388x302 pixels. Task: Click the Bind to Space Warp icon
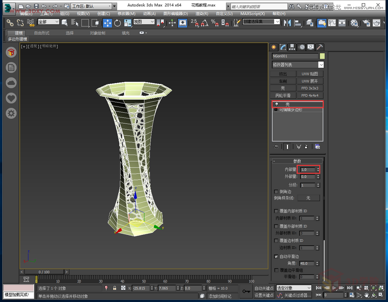(x=31, y=23)
